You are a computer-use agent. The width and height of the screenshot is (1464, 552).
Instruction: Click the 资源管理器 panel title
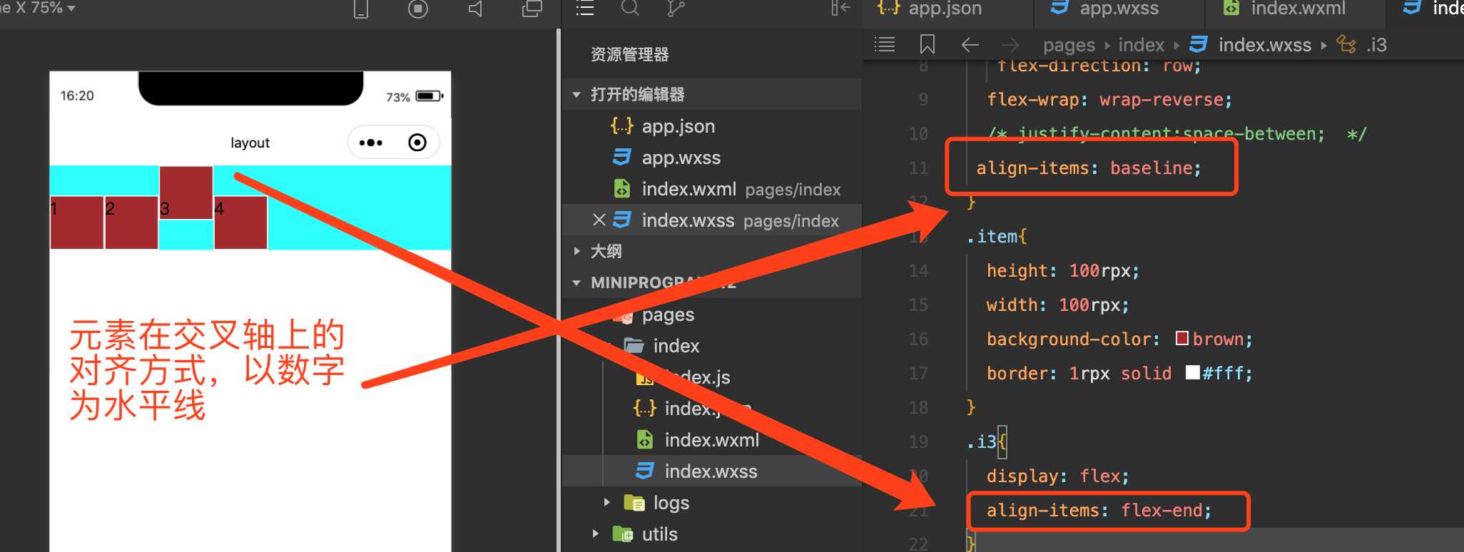click(629, 55)
